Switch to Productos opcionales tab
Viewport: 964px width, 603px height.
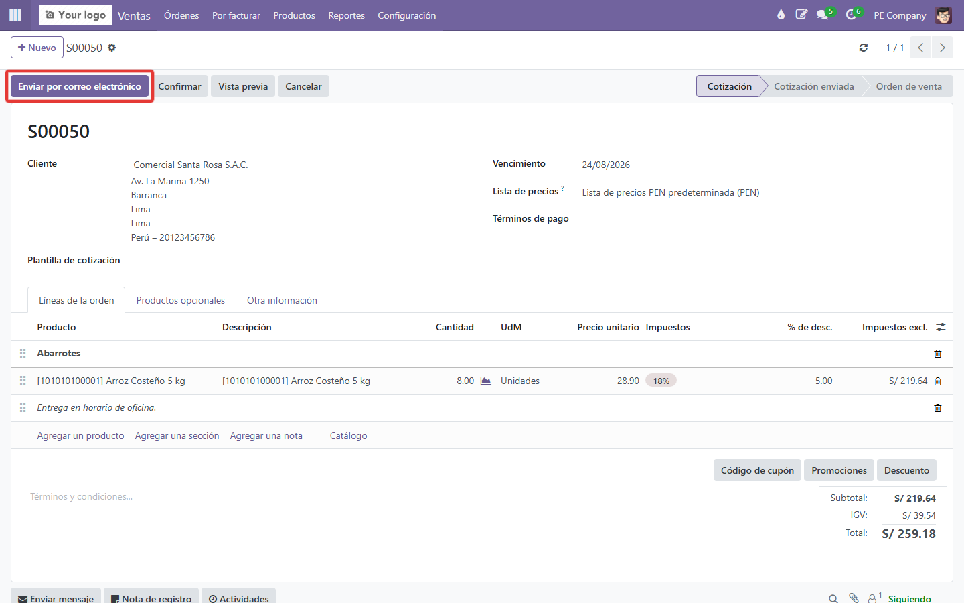pyautogui.click(x=181, y=300)
